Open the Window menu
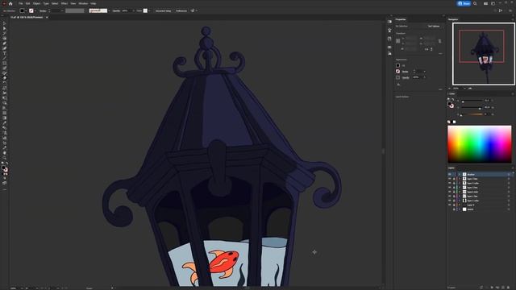516x290 pixels. pyautogui.click(x=83, y=3)
